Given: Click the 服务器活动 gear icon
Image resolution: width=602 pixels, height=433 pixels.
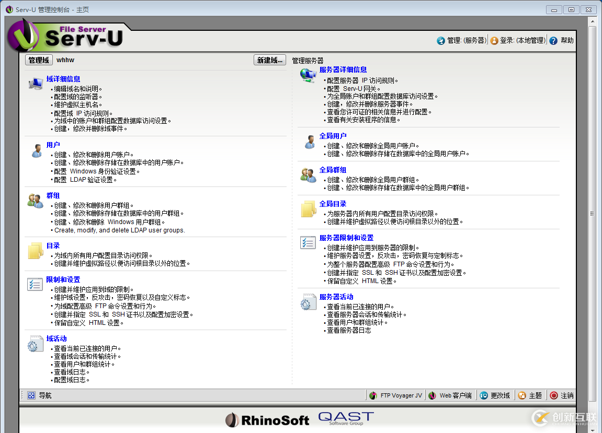Looking at the screenshot, I should click(x=308, y=302).
